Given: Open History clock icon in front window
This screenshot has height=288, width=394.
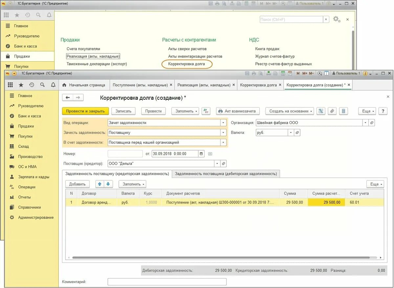Looking at the screenshot, I should tap(32, 85).
